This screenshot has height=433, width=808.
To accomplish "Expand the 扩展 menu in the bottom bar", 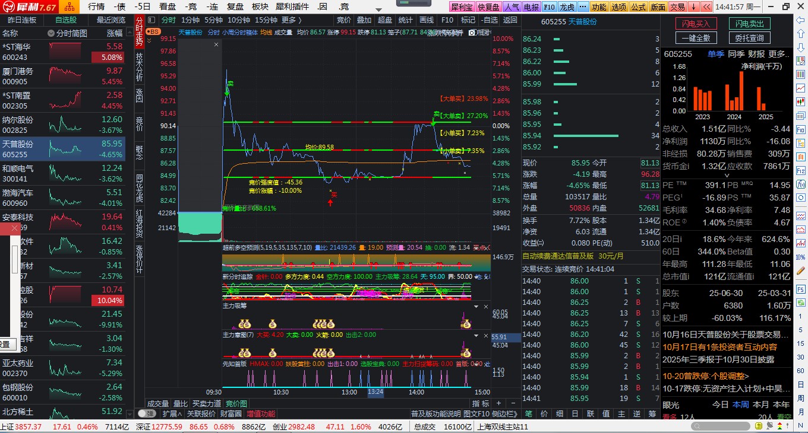I will point(172,413).
